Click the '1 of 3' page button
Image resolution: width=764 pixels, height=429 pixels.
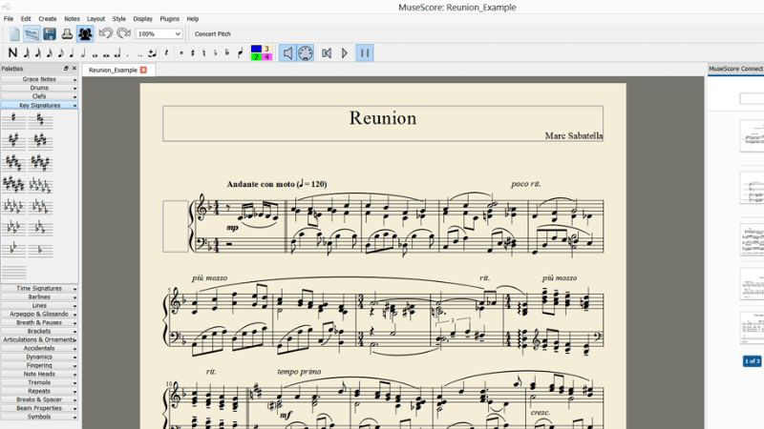[x=752, y=361]
